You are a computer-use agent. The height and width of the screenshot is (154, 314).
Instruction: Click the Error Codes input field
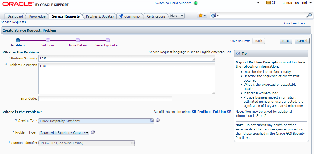pyautogui.click(x=105, y=98)
